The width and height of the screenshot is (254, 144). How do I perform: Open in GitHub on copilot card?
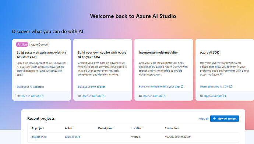click(x=91, y=96)
